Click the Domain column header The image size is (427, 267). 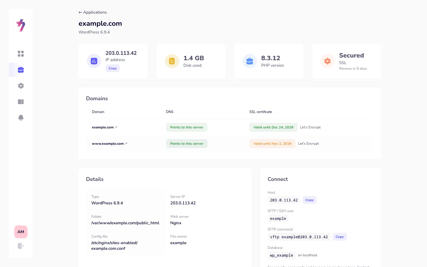point(98,112)
